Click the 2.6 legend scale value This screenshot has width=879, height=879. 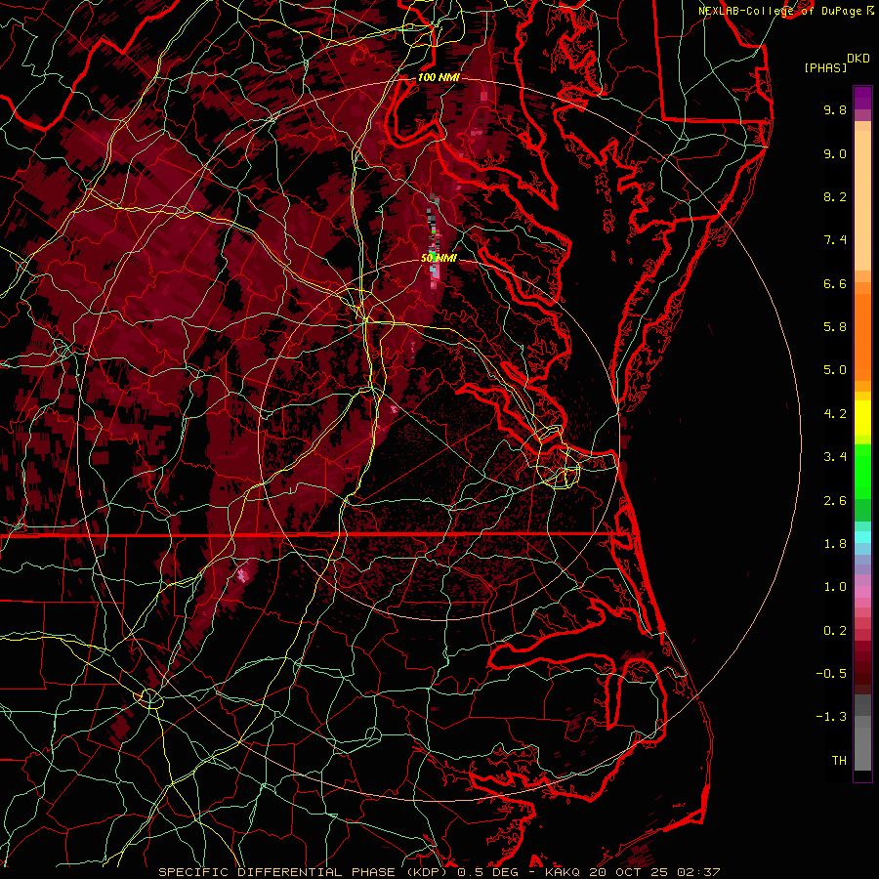[x=835, y=501]
